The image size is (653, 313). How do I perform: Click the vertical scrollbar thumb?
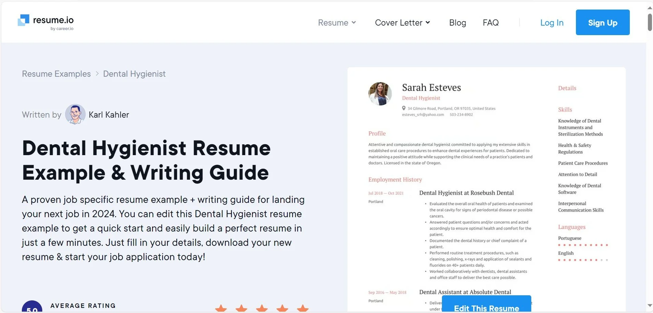[x=650, y=22]
